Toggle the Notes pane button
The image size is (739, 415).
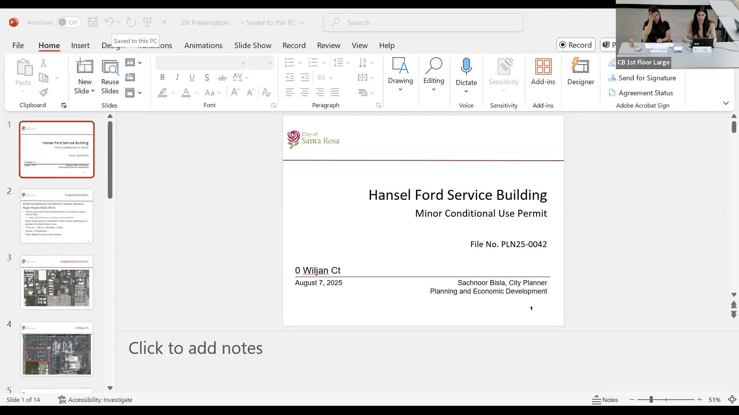[605, 400]
